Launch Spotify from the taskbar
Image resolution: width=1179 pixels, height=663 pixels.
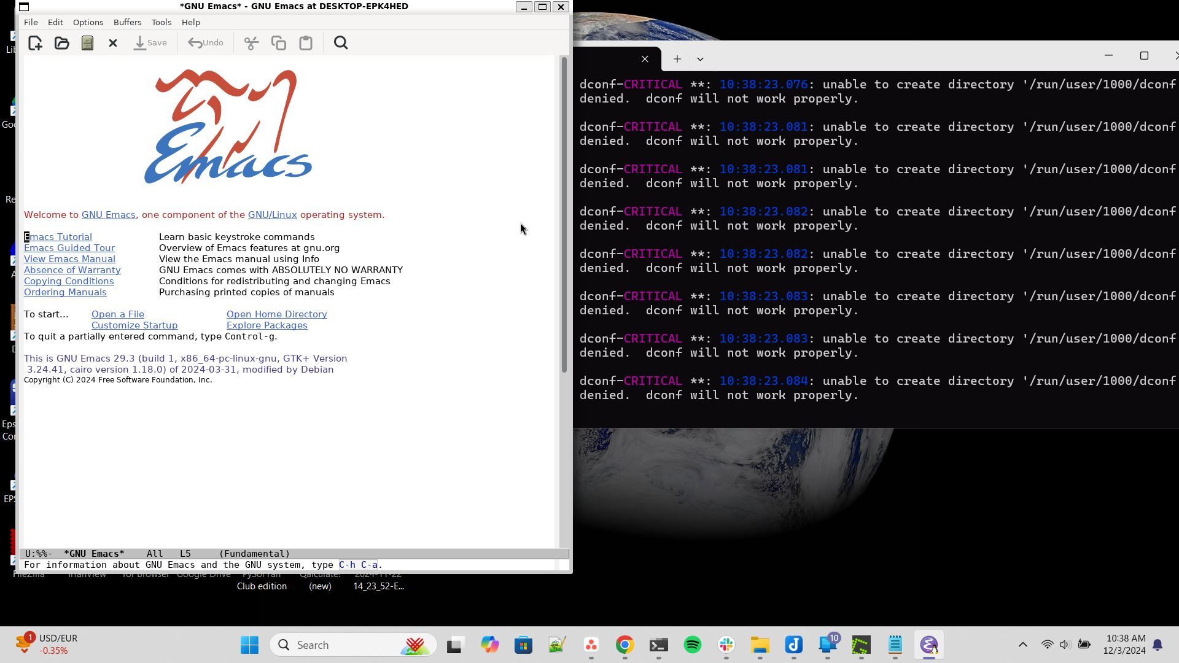[692, 645]
